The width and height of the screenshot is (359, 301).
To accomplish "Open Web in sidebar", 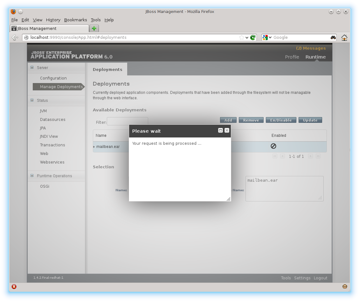I will click(x=44, y=153).
